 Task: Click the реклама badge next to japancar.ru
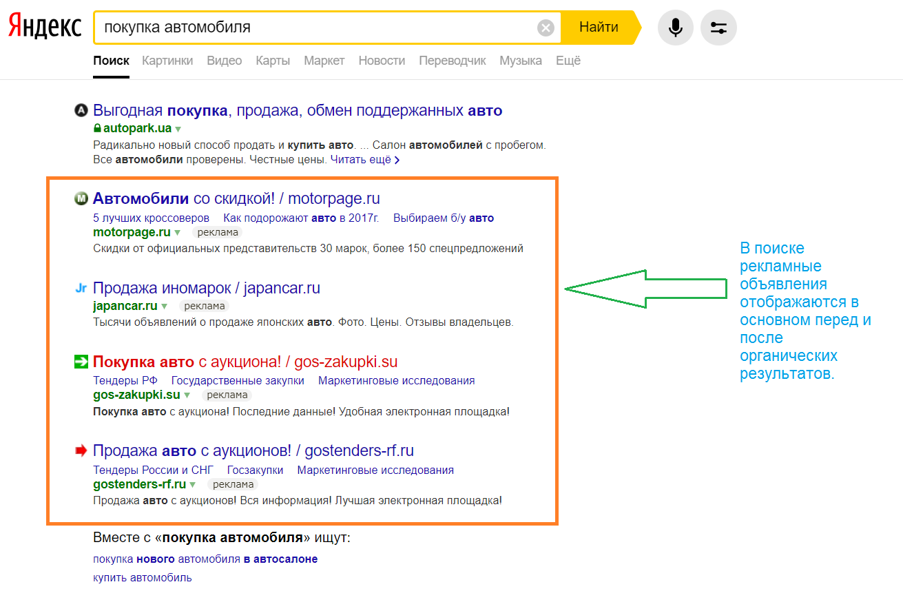pyautogui.click(x=205, y=307)
